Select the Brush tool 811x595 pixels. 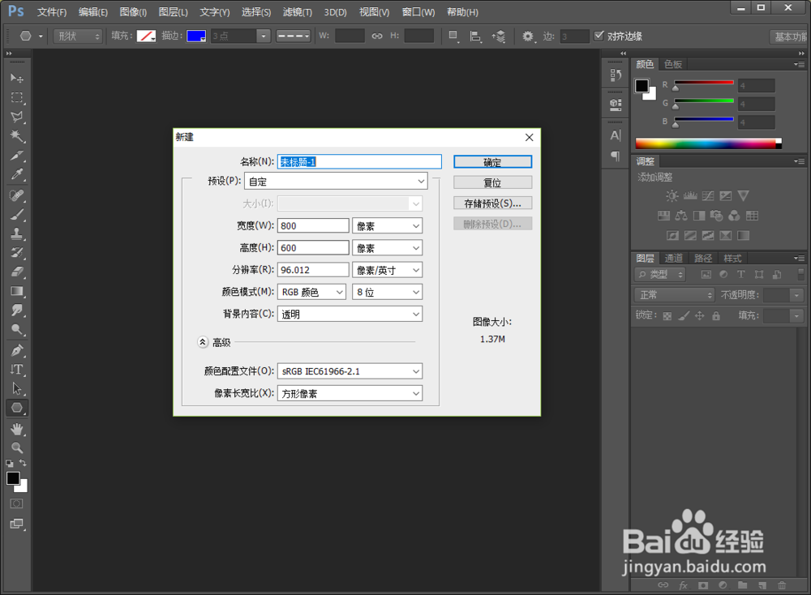16,214
